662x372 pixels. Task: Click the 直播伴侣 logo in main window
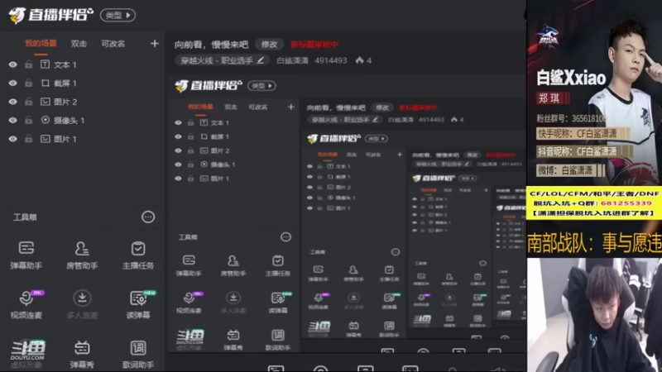tap(50, 15)
